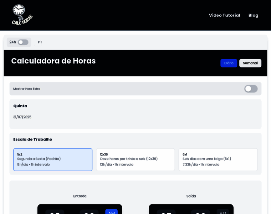Select the 6x1 work schedule card
The width and height of the screenshot is (271, 214).
point(218,159)
